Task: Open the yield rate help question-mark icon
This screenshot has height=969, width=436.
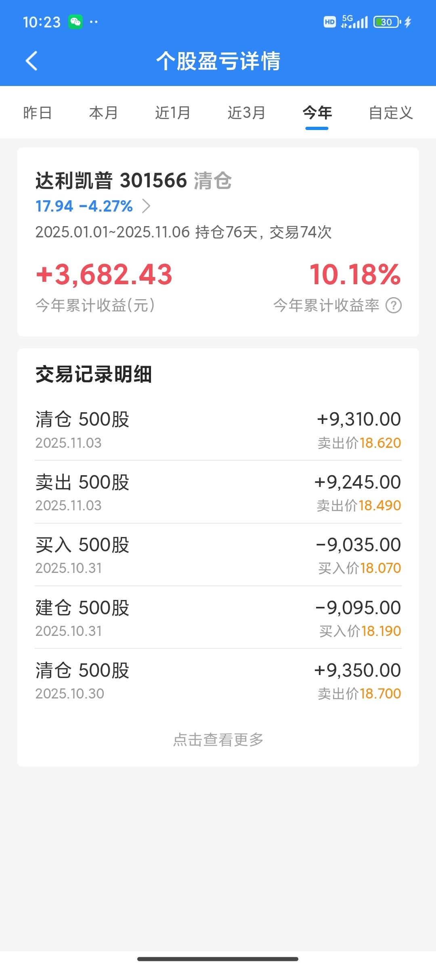Action: 394,306
